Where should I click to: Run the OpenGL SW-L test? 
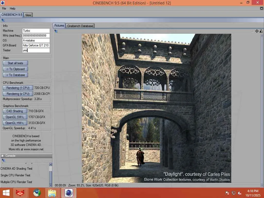[x=15, y=117]
